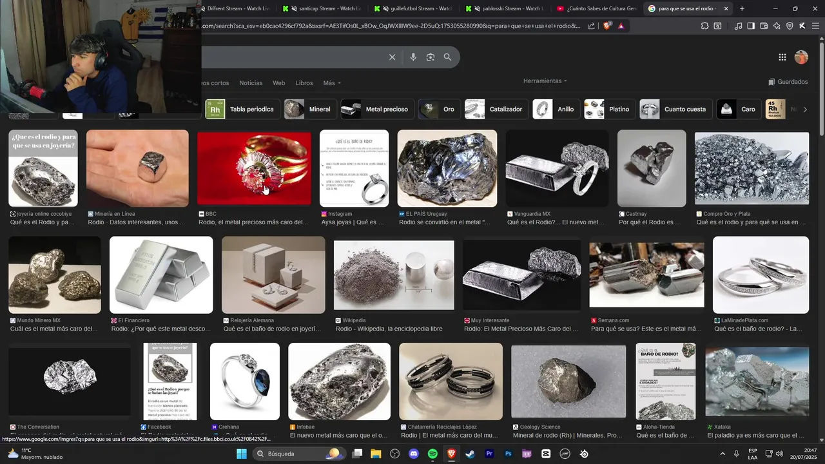Open El Financiero silver bars image
Image resolution: width=825 pixels, height=464 pixels.
[161, 275]
